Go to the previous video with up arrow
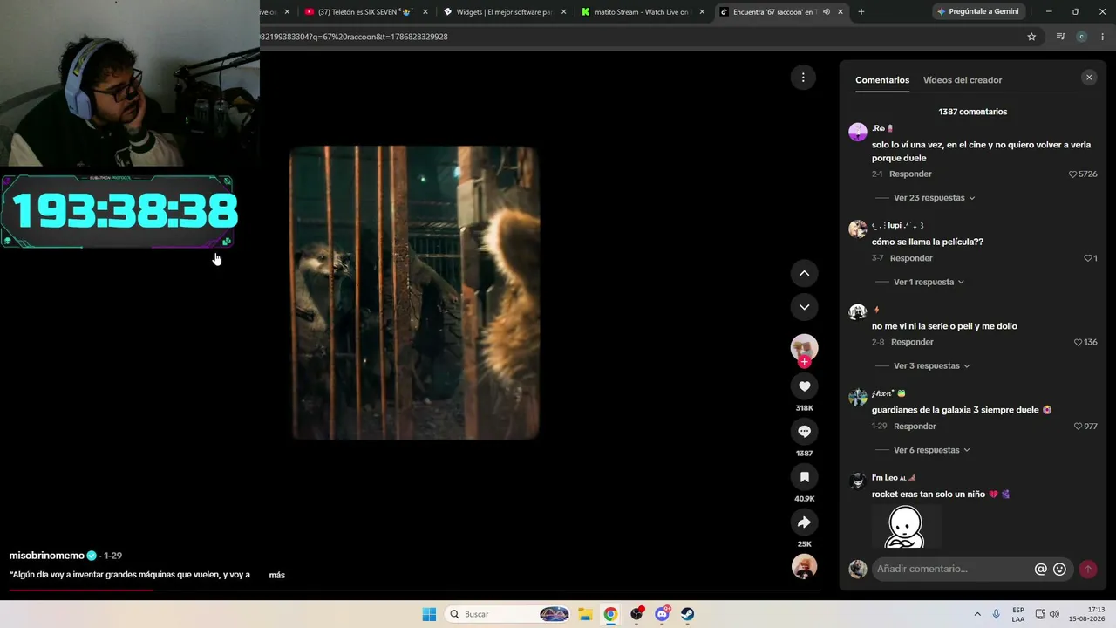The image size is (1116, 628). (x=804, y=273)
